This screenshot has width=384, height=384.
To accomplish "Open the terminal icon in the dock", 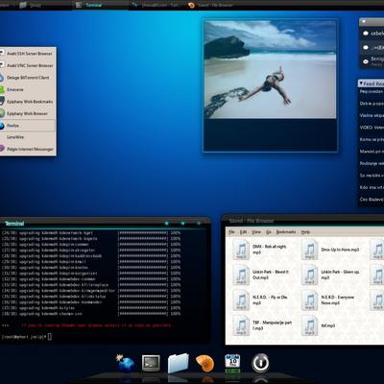I will point(151,363).
